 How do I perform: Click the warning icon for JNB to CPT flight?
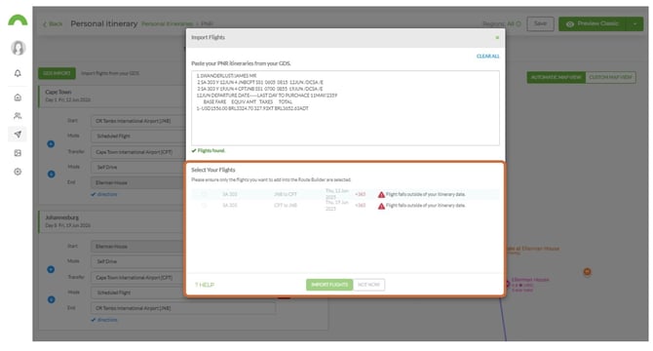[x=381, y=194]
